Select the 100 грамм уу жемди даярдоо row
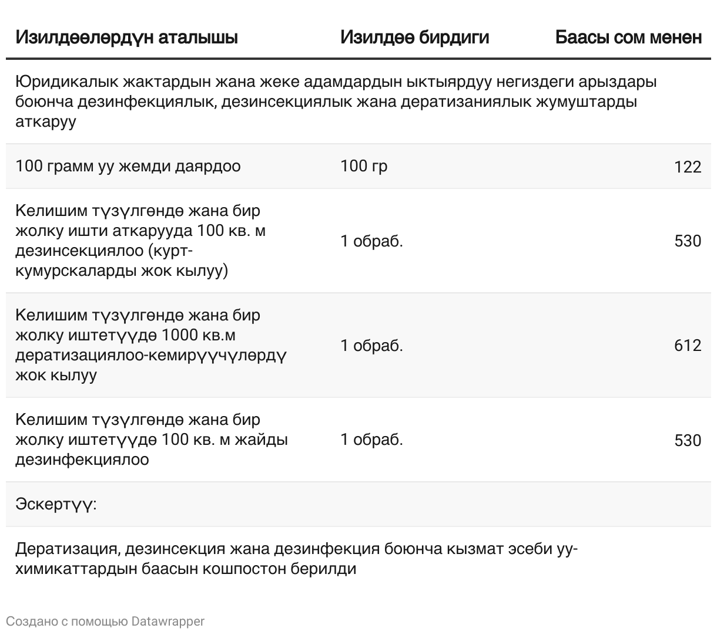Screen dimensions: 717x635 [x=358, y=166]
